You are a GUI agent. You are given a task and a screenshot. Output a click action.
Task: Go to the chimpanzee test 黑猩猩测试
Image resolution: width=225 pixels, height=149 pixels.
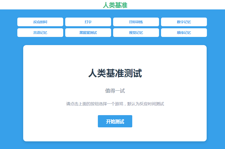(x=88, y=33)
